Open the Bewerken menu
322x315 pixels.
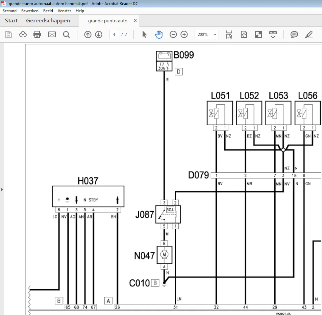tap(30, 11)
